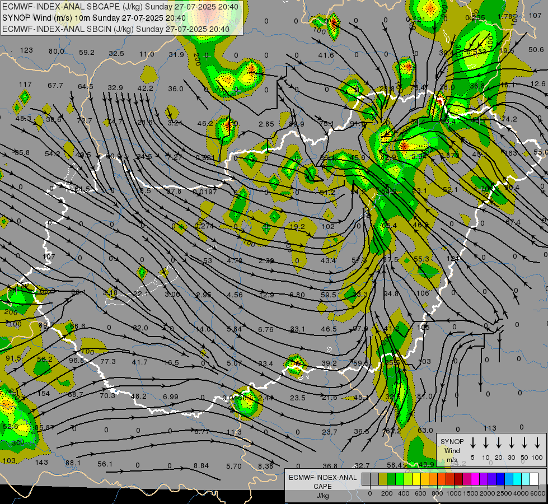Click the 12.9 value
This screenshot has height=504, width=548.
pos(267,295)
